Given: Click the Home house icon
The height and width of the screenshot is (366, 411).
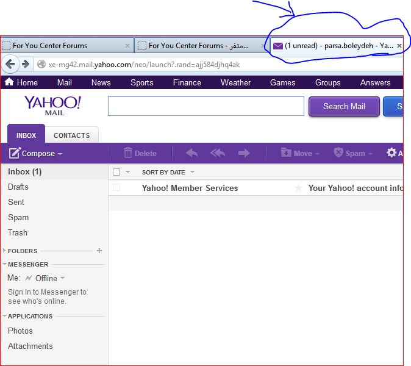Looking at the screenshot, I should click(9, 82).
